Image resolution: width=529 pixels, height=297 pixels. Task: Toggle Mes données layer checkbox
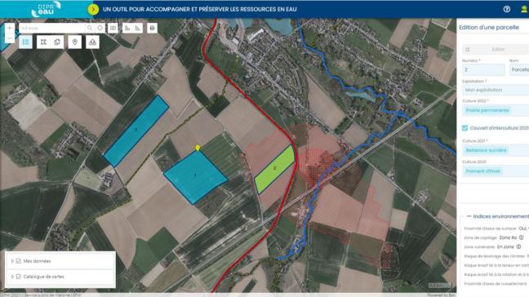[19, 261]
